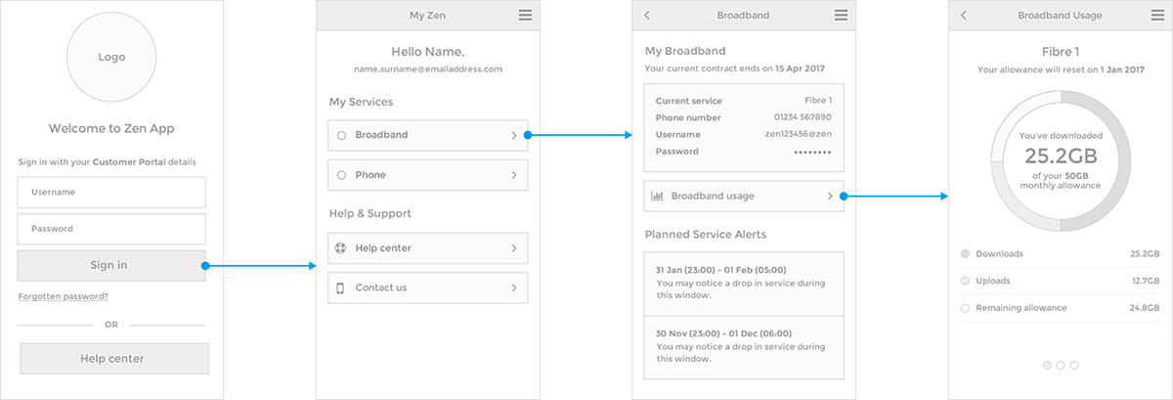Click the 12.7GB uploads value
This screenshot has height=400, width=1173.
coord(1145,281)
